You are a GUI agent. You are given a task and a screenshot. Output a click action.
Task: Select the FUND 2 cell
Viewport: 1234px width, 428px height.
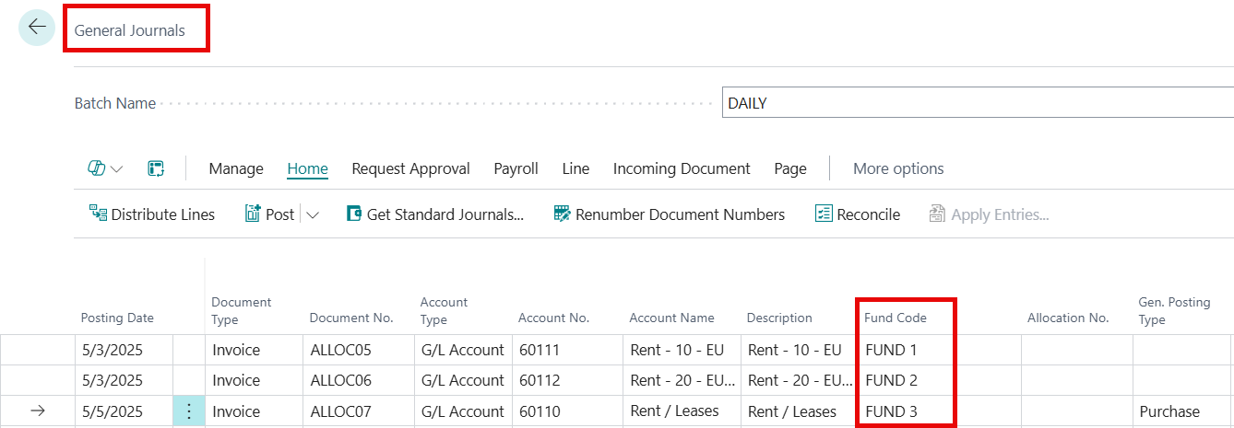coord(891,380)
